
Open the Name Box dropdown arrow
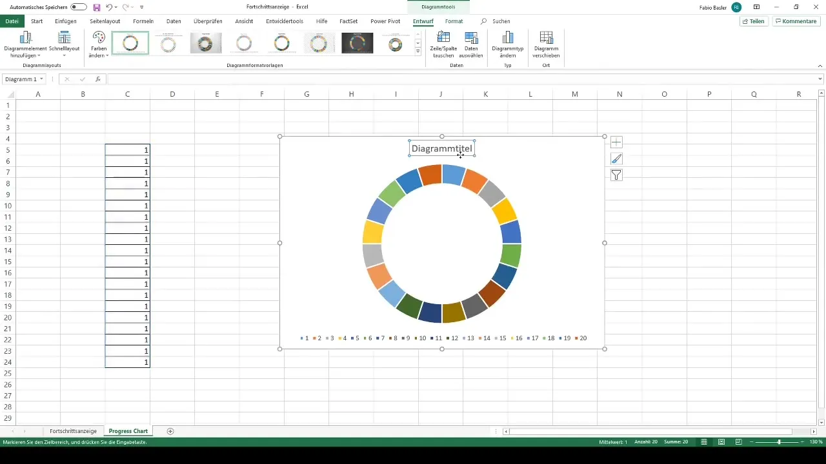click(x=41, y=79)
